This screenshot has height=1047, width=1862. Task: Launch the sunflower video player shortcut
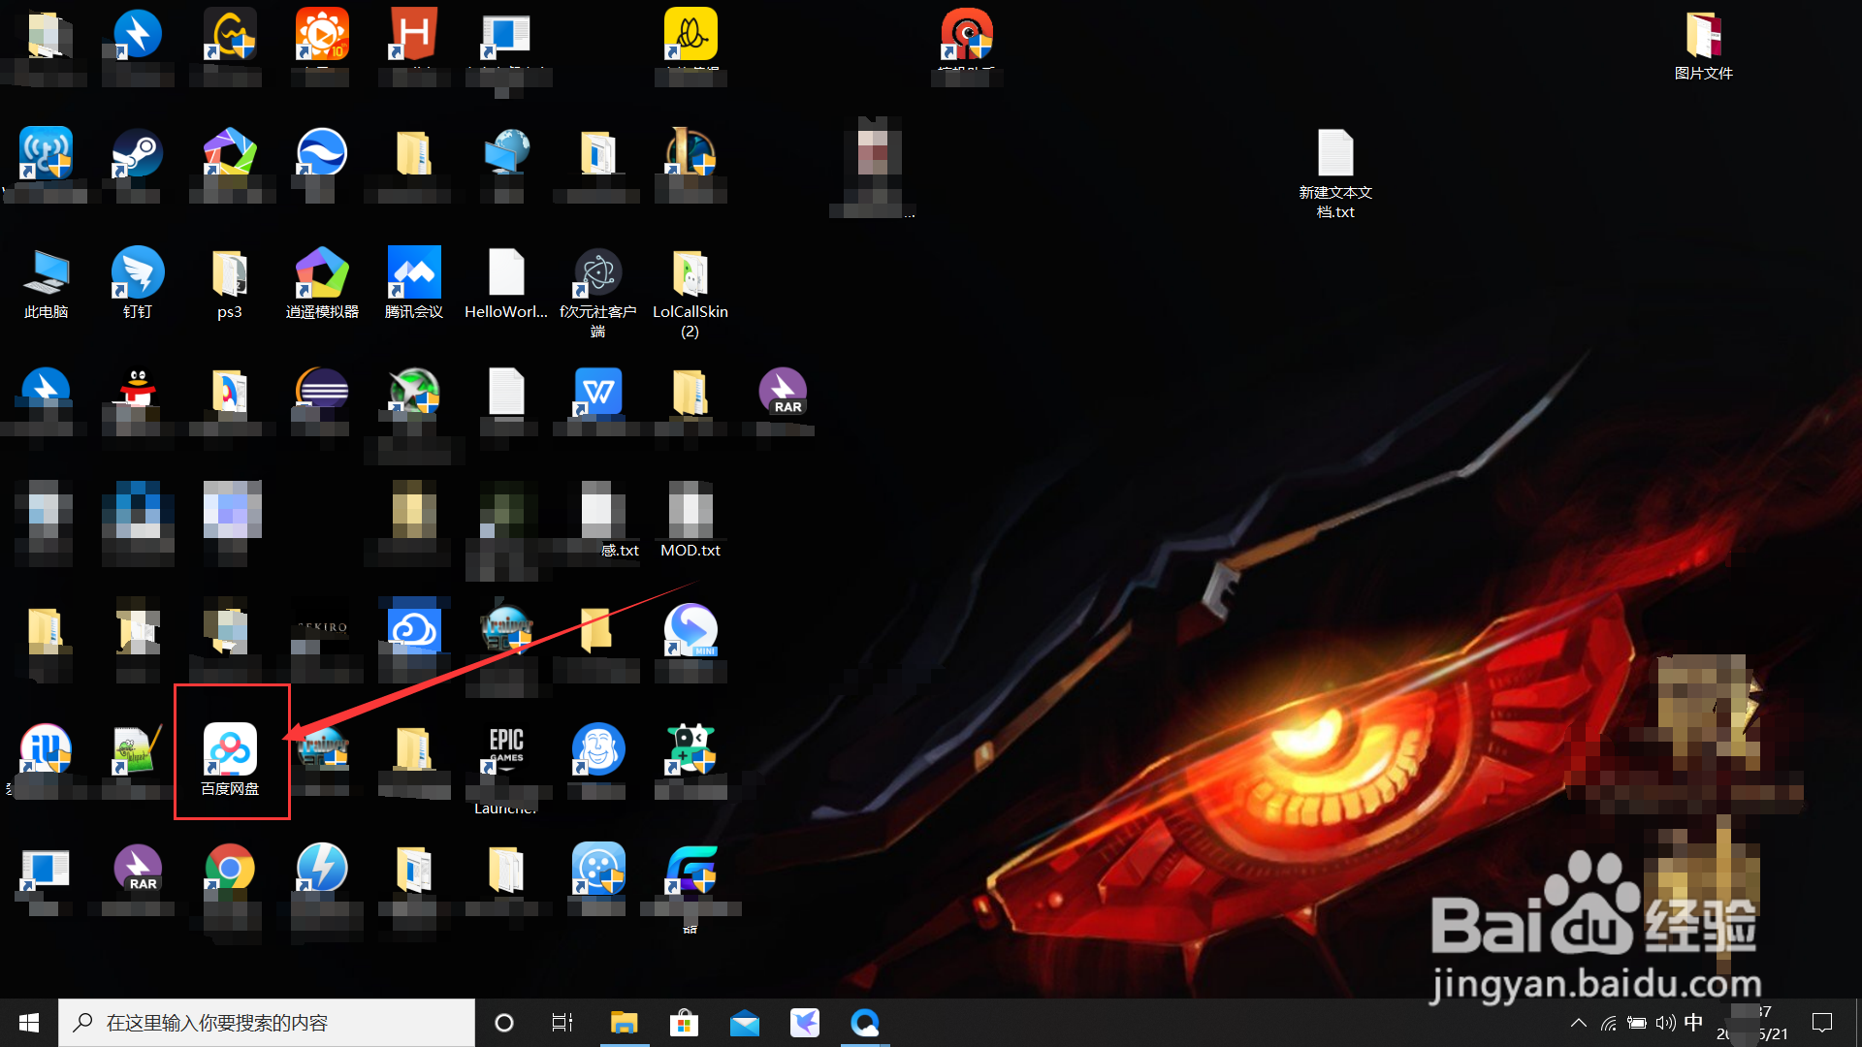pyautogui.click(x=322, y=34)
